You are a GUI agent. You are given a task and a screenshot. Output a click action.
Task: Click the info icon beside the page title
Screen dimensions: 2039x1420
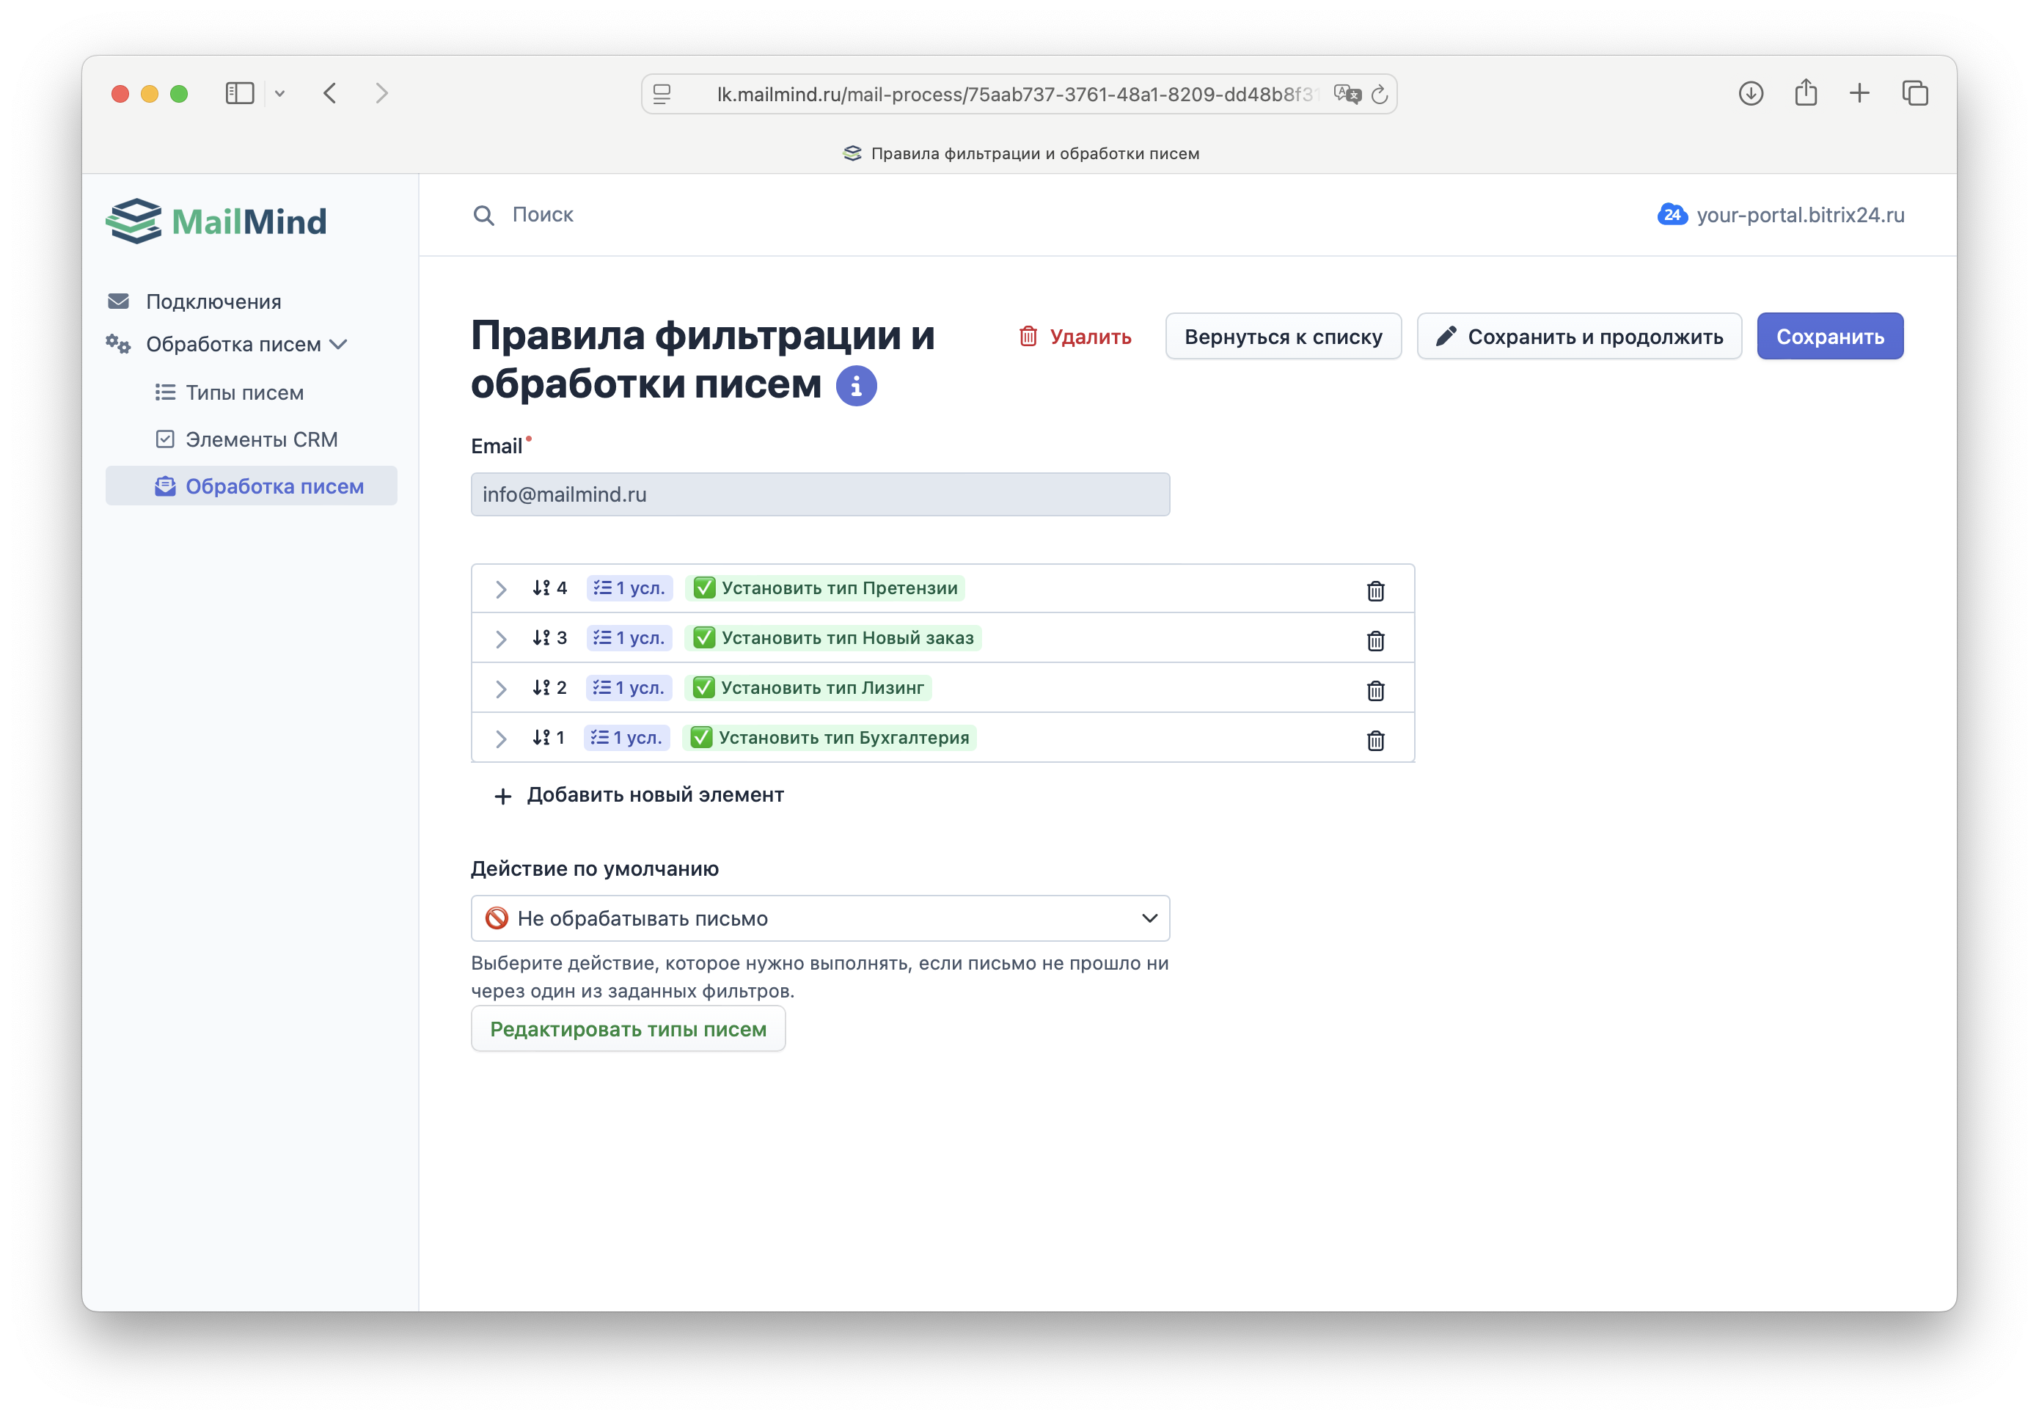[x=855, y=387]
